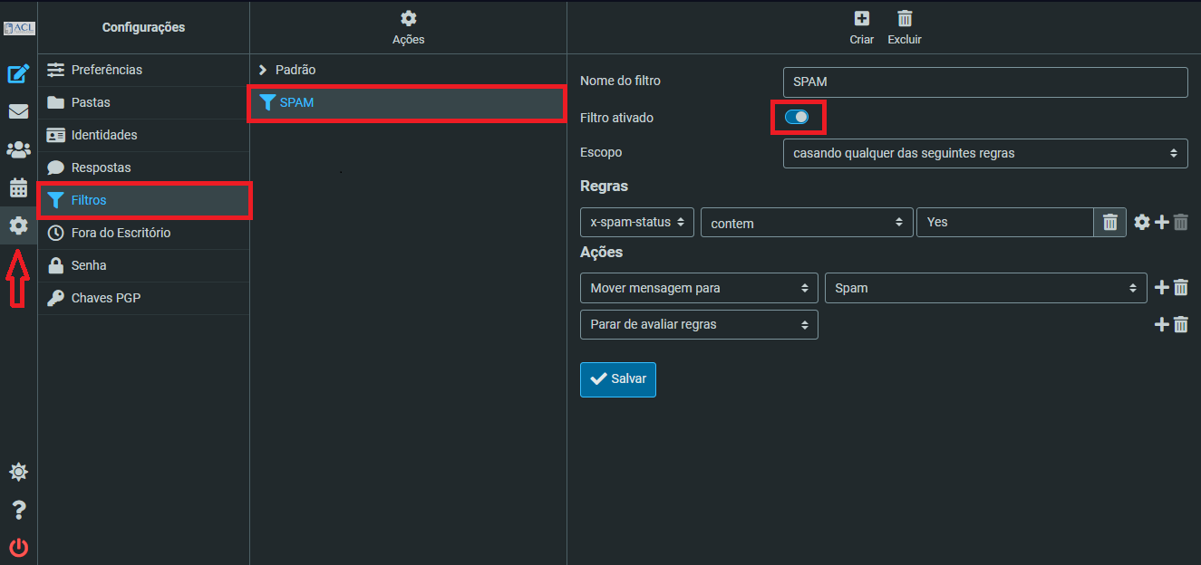Viewport: 1201px width, 565px height.
Task: Open the contacts people icon
Action: (18, 150)
